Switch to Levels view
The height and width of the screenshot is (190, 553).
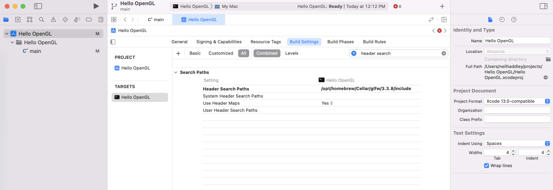(x=292, y=53)
